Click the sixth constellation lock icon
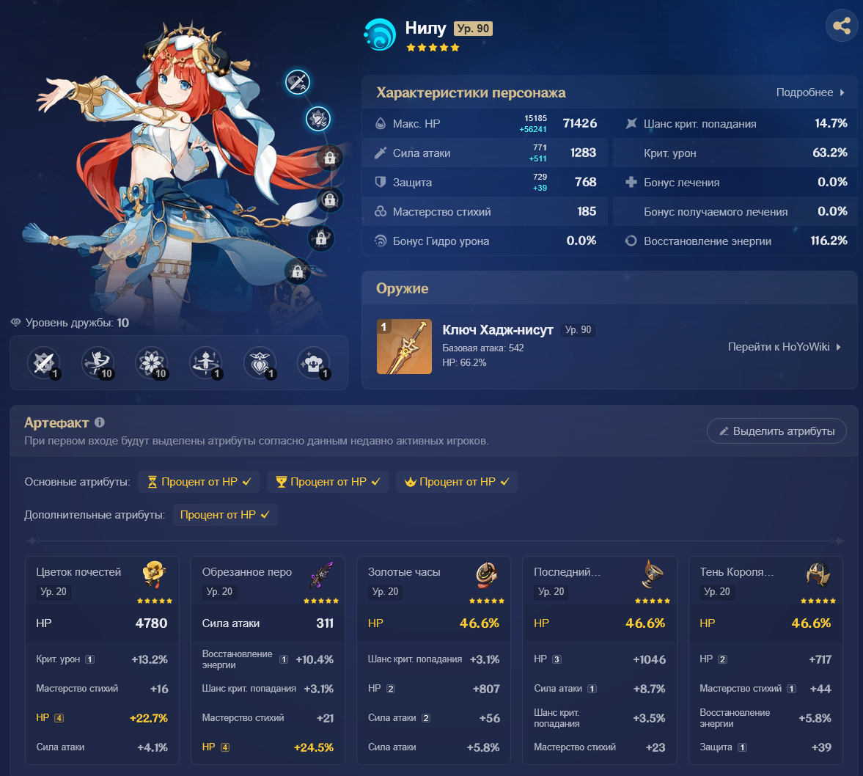This screenshot has width=863, height=776. (297, 271)
